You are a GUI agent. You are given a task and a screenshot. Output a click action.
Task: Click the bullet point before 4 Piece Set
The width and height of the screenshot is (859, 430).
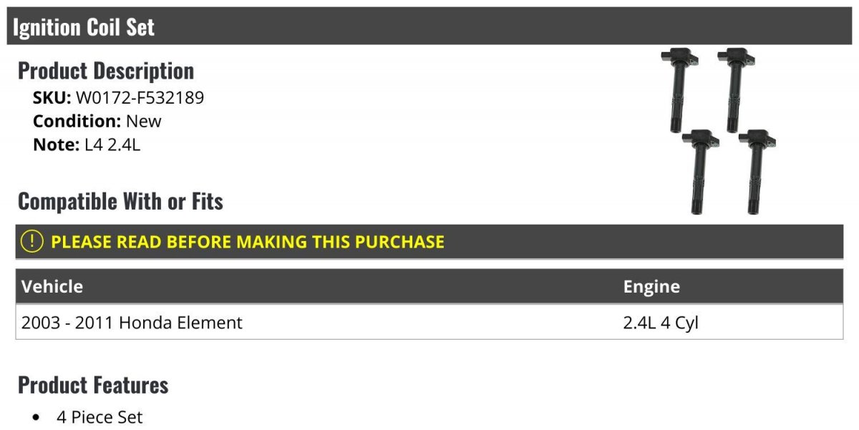[x=37, y=418]
